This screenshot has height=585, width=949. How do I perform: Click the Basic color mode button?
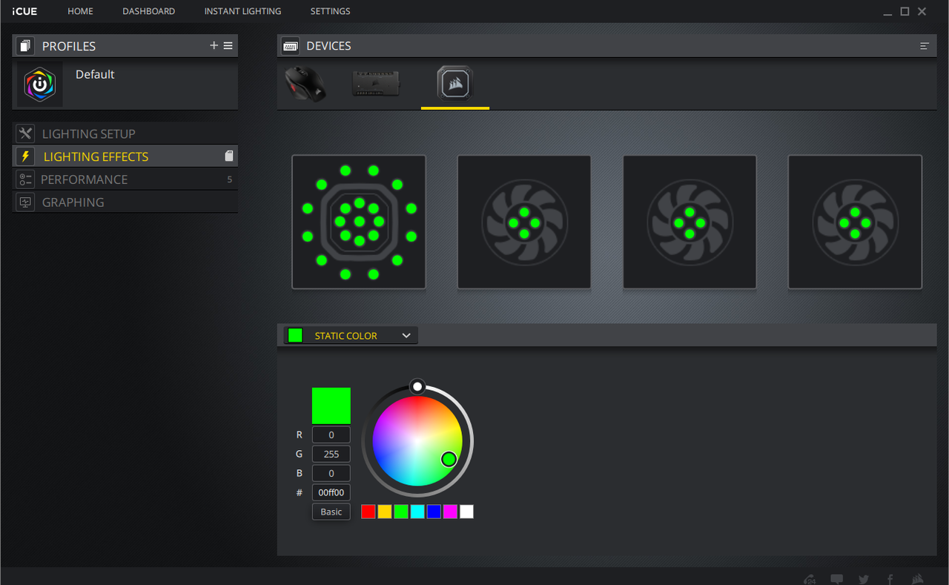(x=331, y=512)
